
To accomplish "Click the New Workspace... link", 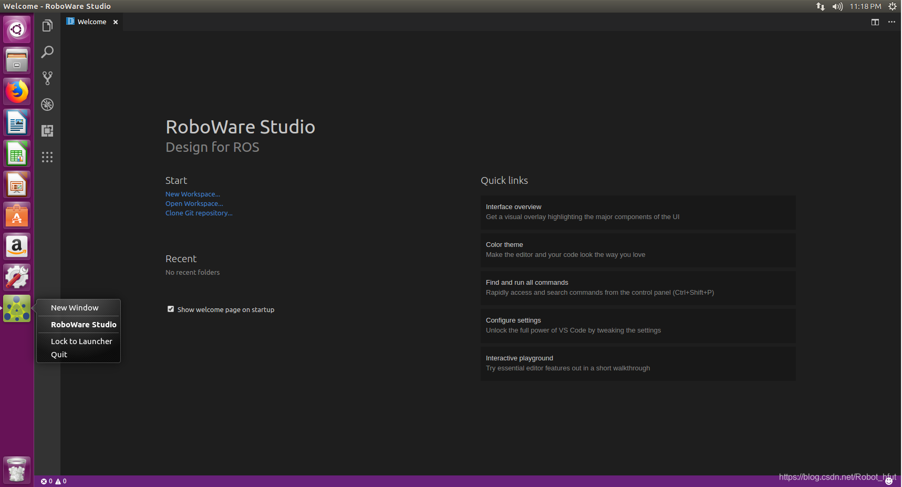I will [193, 194].
